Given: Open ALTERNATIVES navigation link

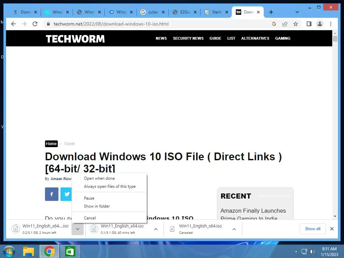Looking at the screenshot, I should [255, 38].
